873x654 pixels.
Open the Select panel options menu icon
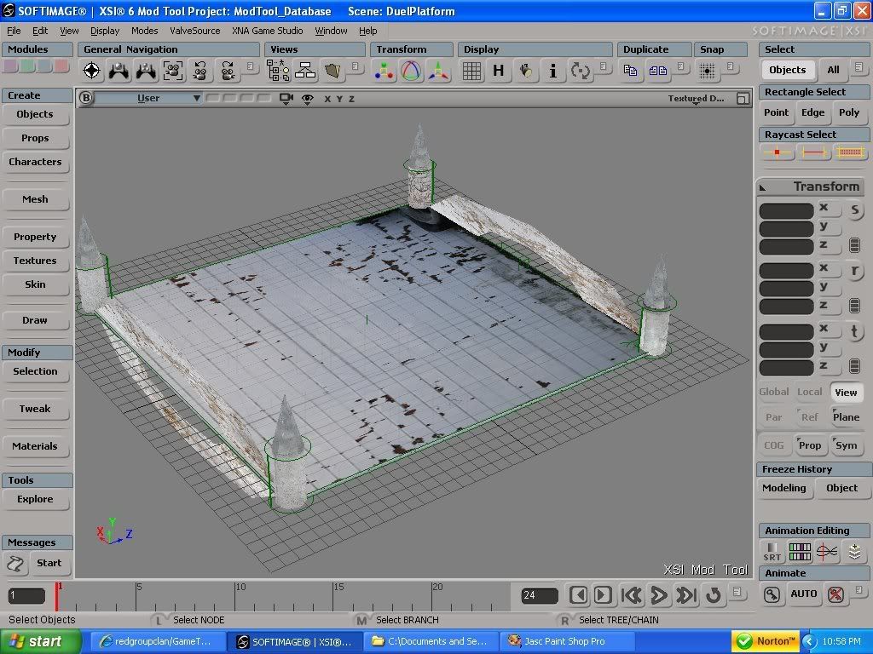[x=859, y=66]
